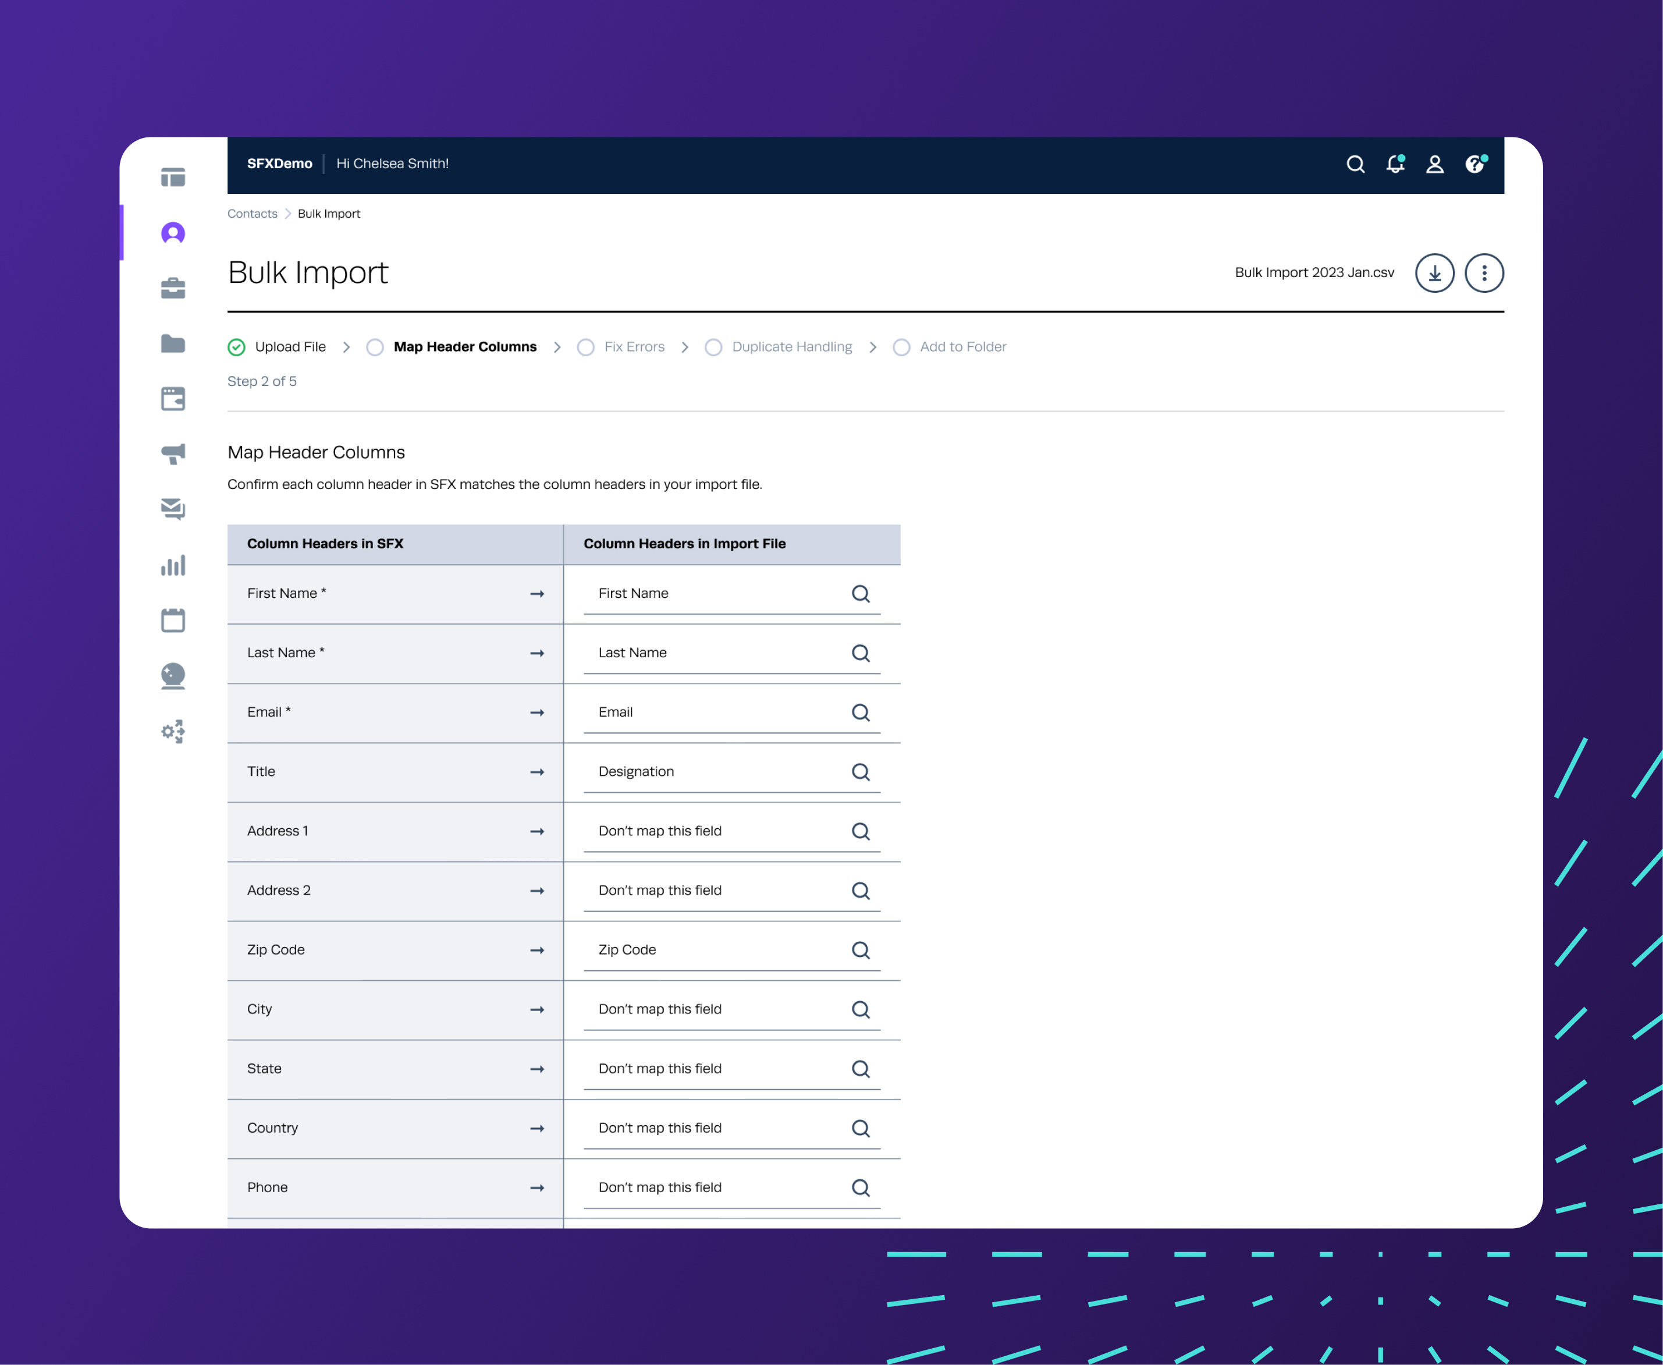
Task: Select the Fix Errors step circle
Action: point(585,347)
